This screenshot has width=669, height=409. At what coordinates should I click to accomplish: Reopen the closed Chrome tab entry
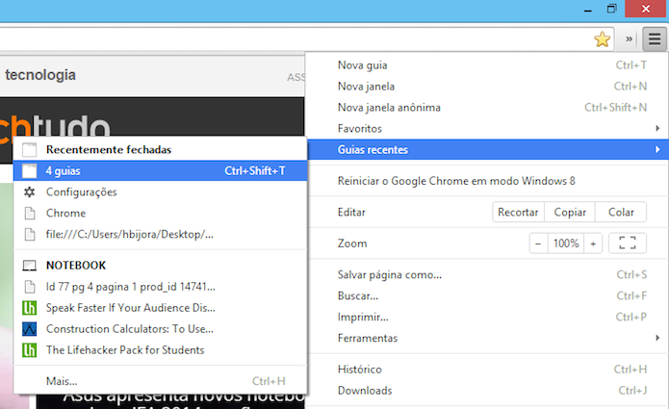[160, 214]
